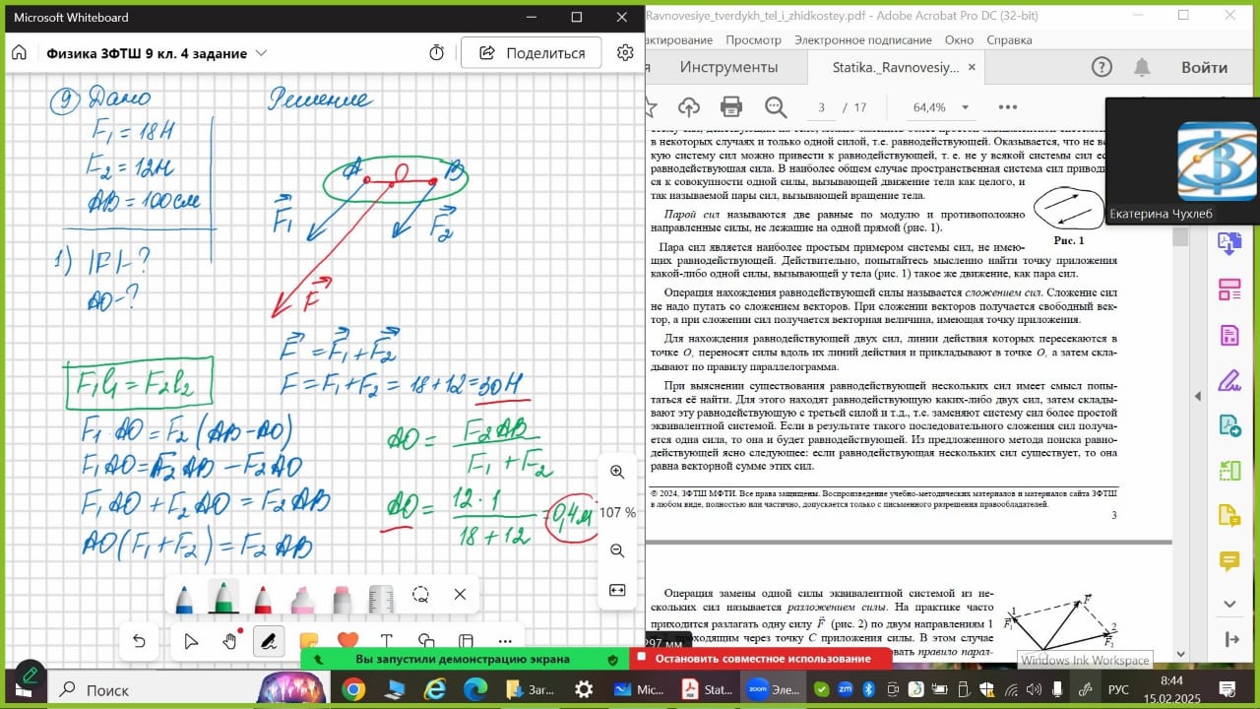Insert a text box on whiteboard
The width and height of the screenshot is (1260, 709).
tap(387, 641)
